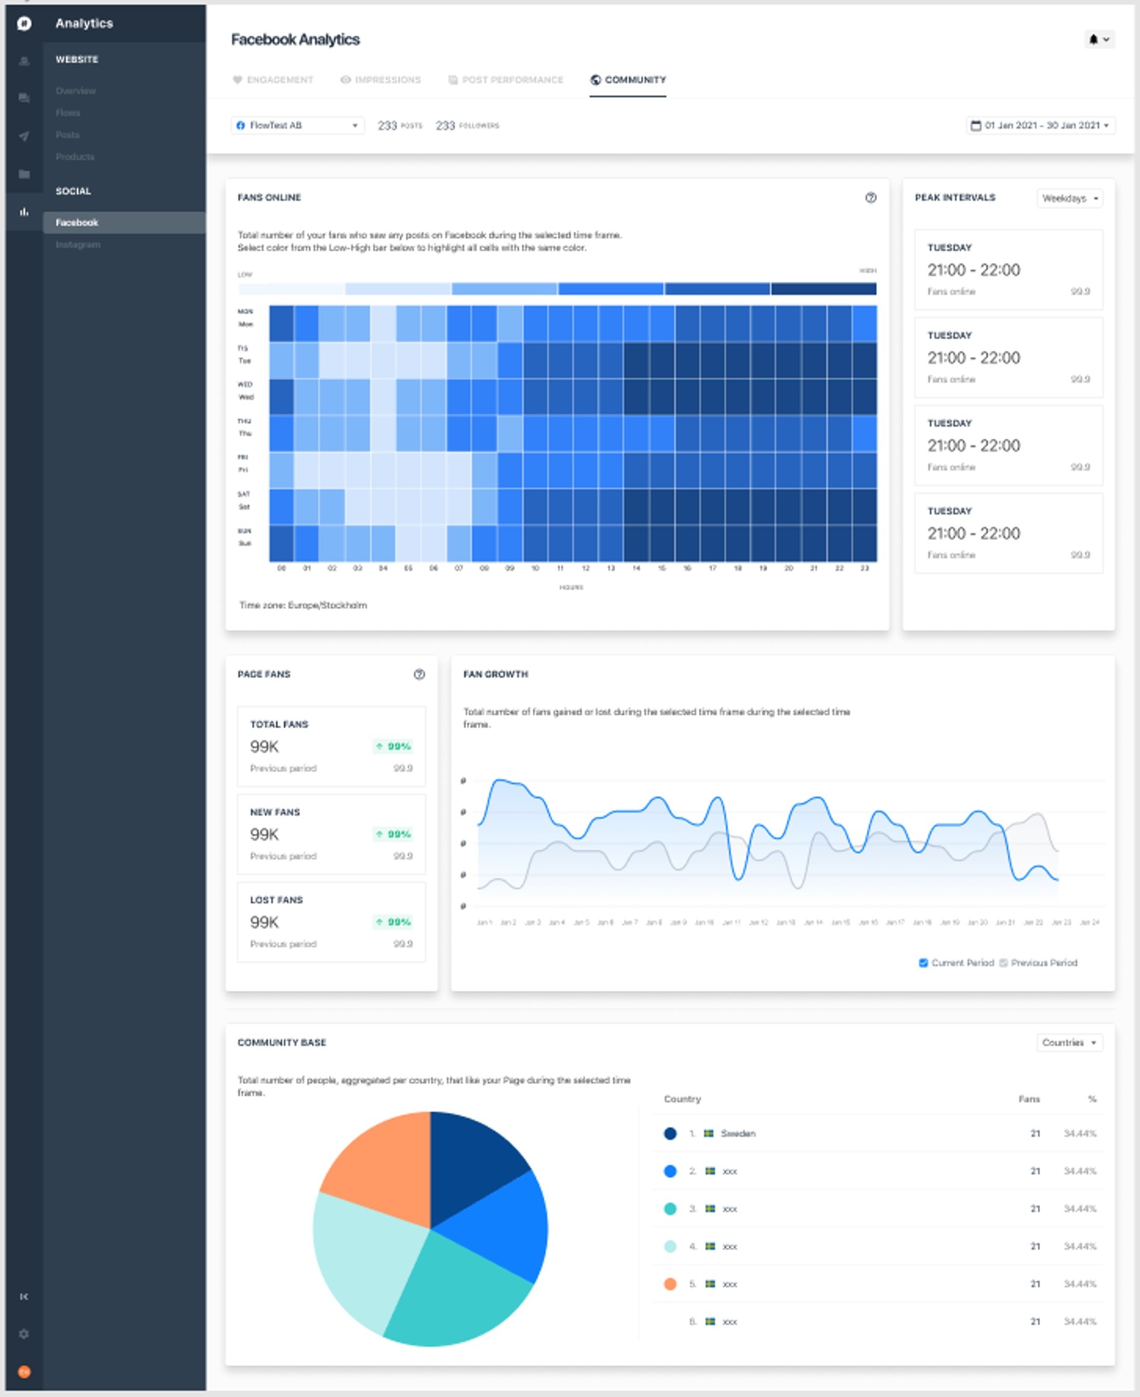Switch to the Impressions tab
The width and height of the screenshot is (1140, 1397).
380,79
